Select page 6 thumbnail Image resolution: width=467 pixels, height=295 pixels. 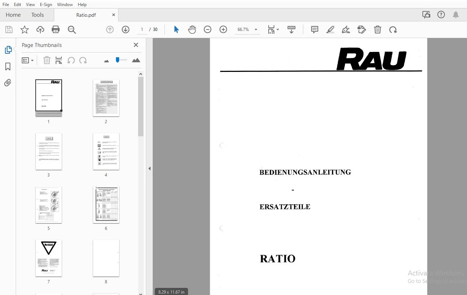[x=106, y=205]
